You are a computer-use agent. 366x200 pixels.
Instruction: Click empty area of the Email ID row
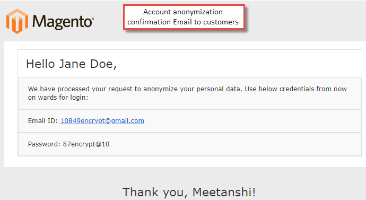tap(252, 121)
